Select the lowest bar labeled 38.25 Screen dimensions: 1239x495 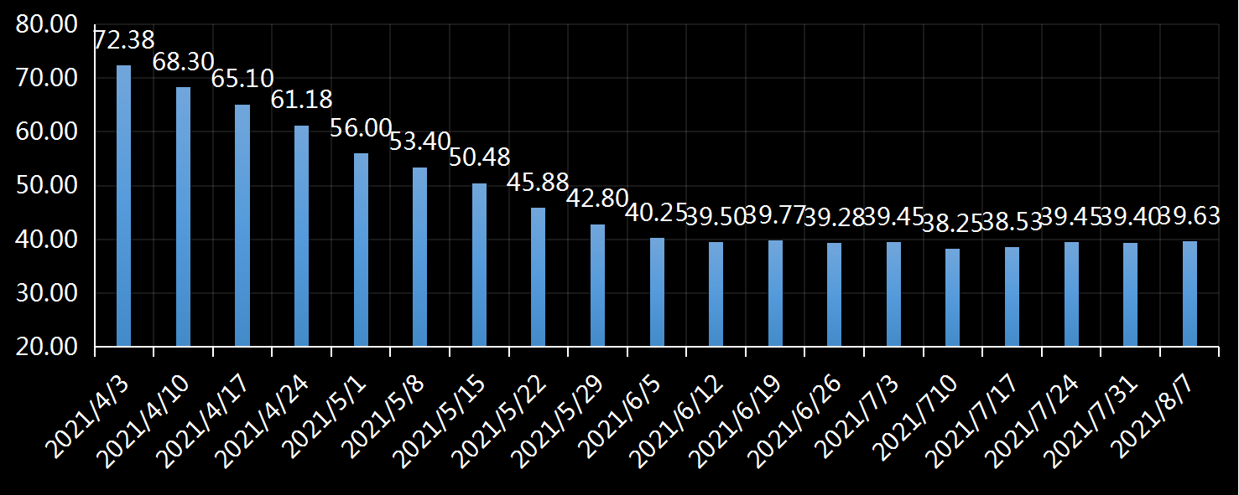coord(953,296)
